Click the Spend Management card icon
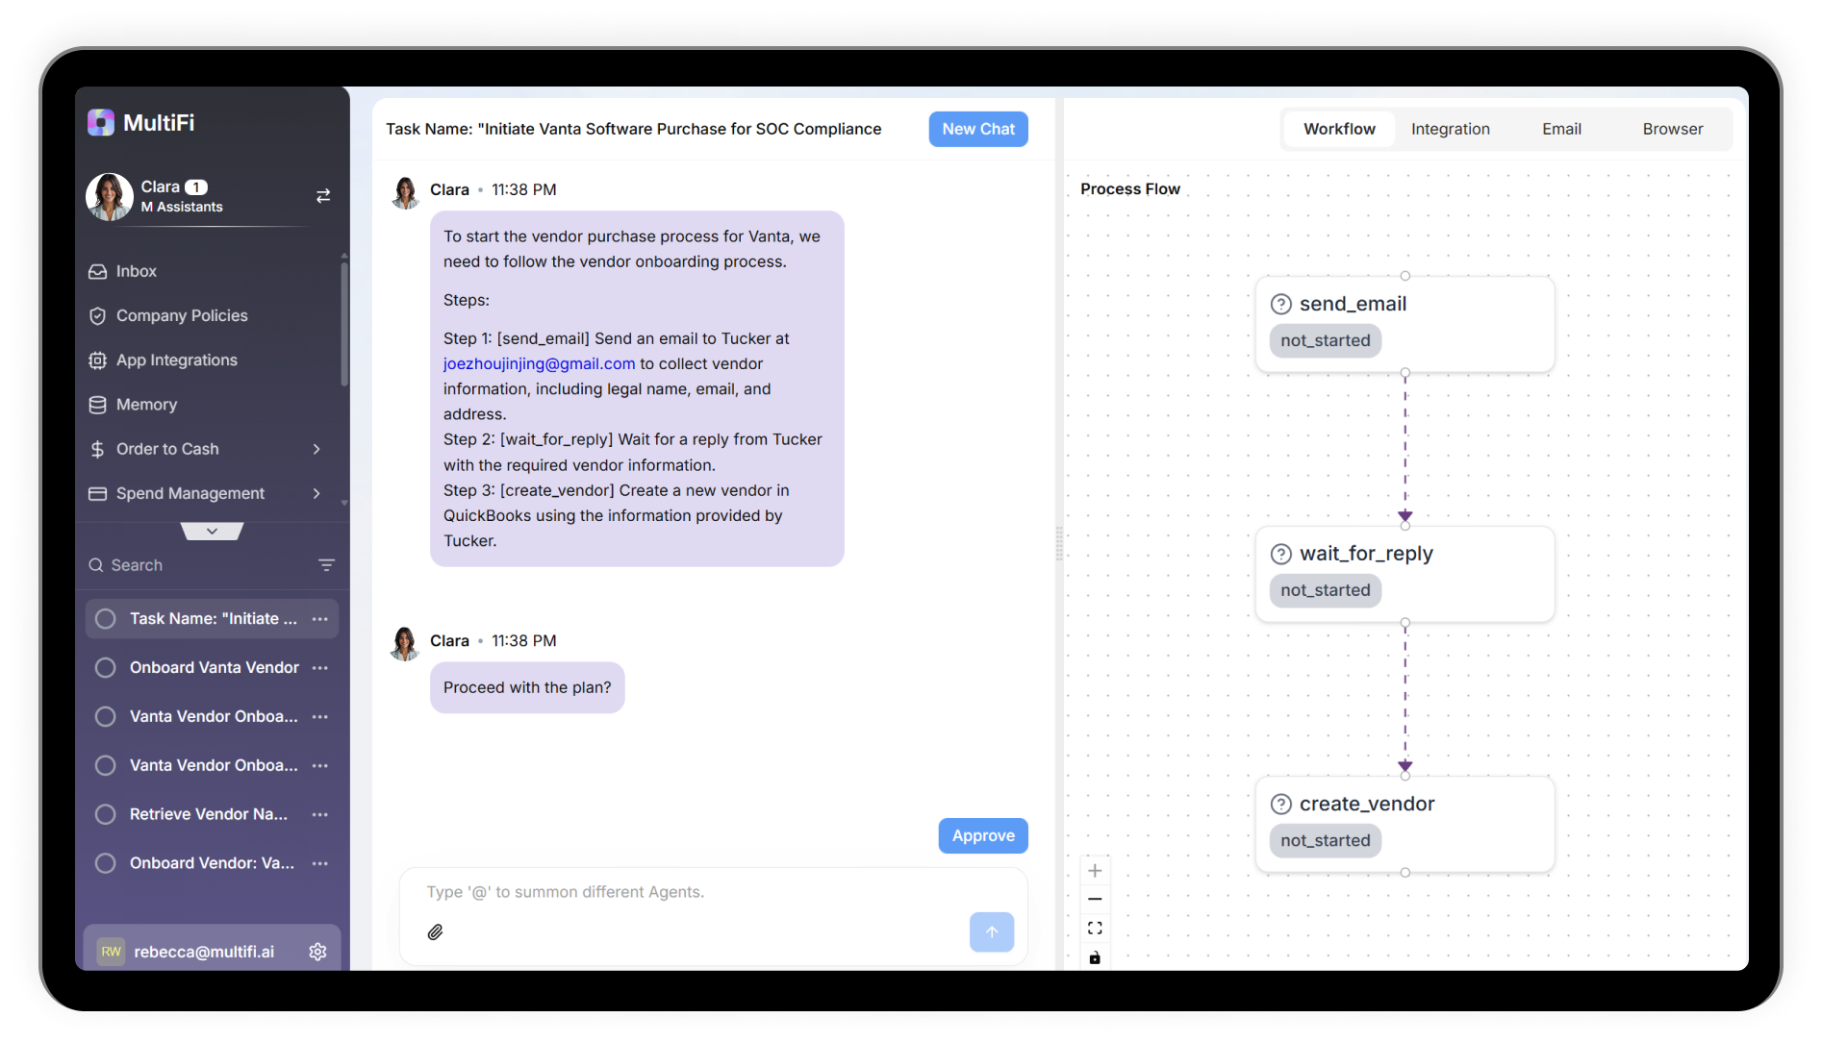Image resolution: width=1822 pixels, height=1042 pixels. click(x=97, y=493)
